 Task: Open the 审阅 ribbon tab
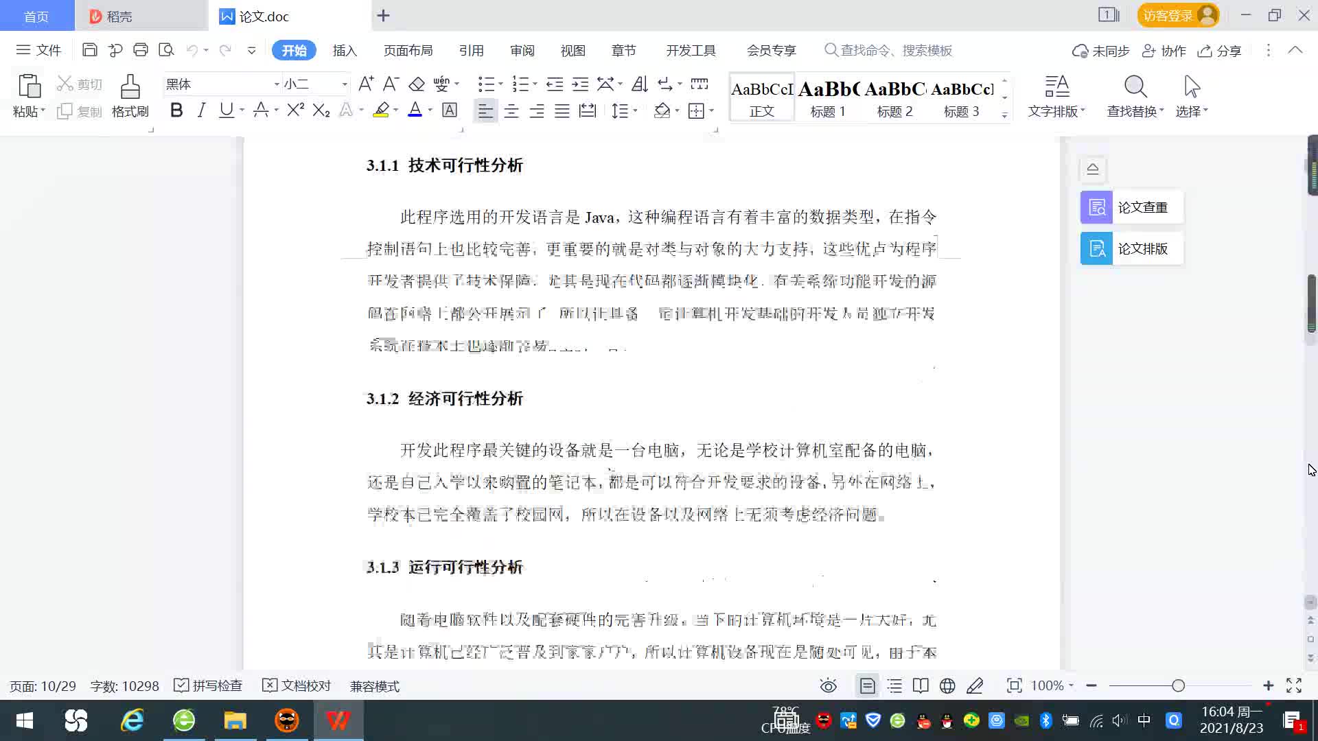click(522, 51)
